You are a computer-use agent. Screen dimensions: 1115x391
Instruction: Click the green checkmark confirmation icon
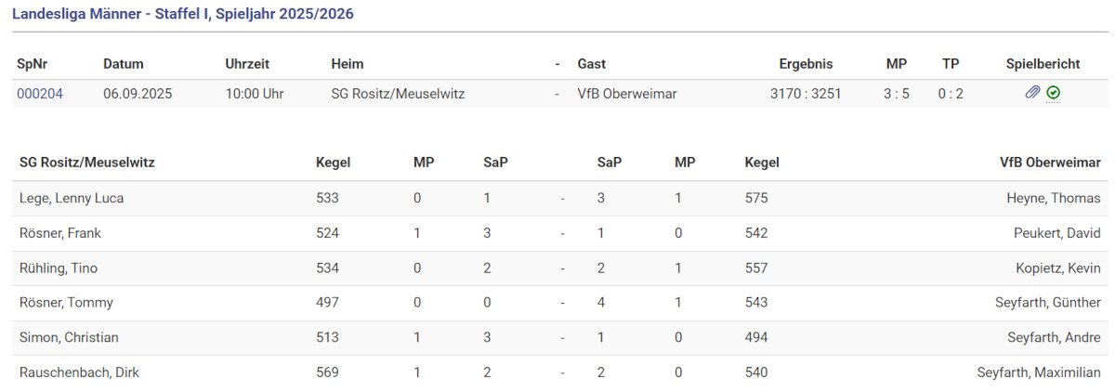[1053, 93]
